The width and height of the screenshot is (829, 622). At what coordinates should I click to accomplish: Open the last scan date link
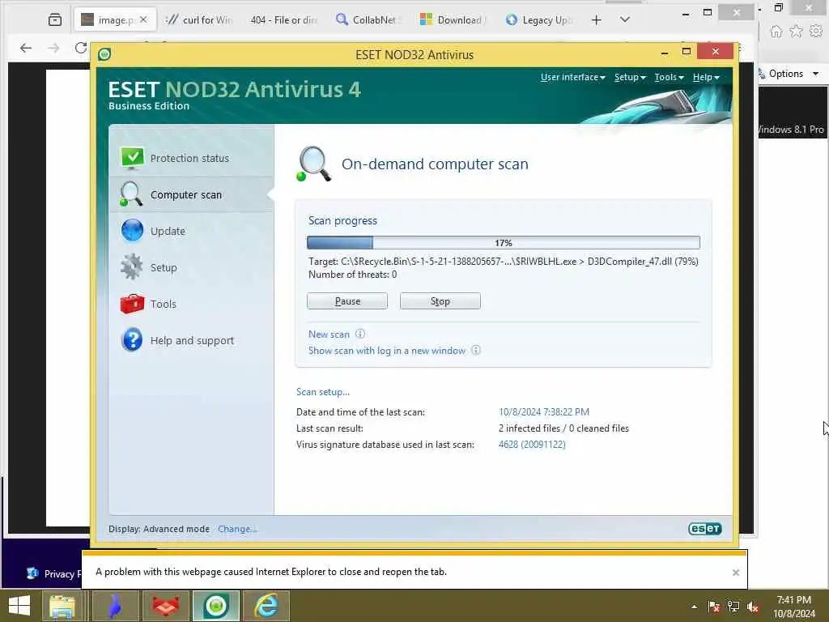[543, 411]
